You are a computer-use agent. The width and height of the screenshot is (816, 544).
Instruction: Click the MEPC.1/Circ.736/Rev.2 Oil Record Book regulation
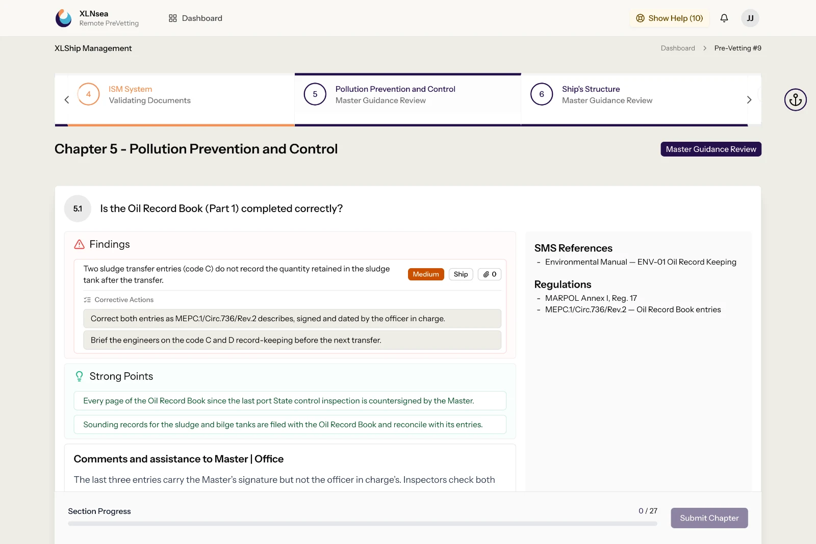(633, 309)
